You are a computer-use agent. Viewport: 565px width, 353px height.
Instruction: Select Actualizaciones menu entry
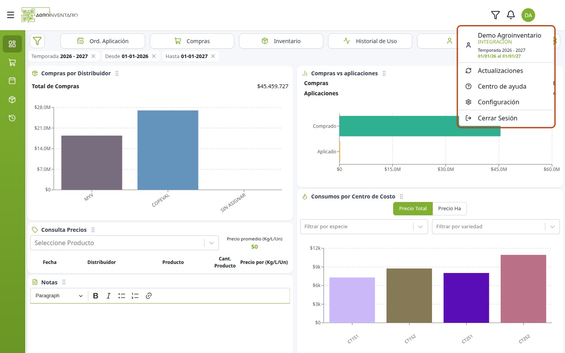506,71
